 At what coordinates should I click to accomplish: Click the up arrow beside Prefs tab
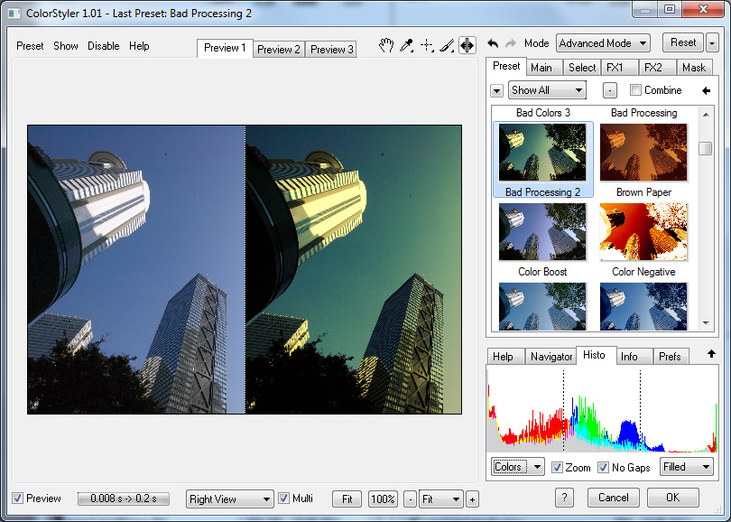[711, 354]
